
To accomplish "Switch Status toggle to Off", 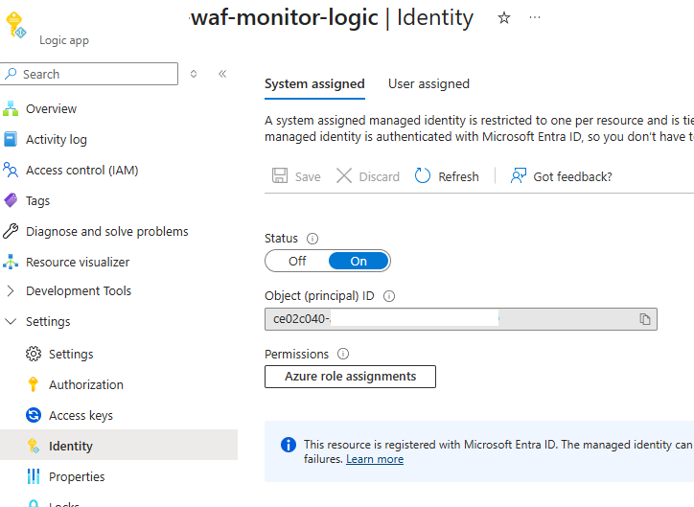I will [297, 261].
